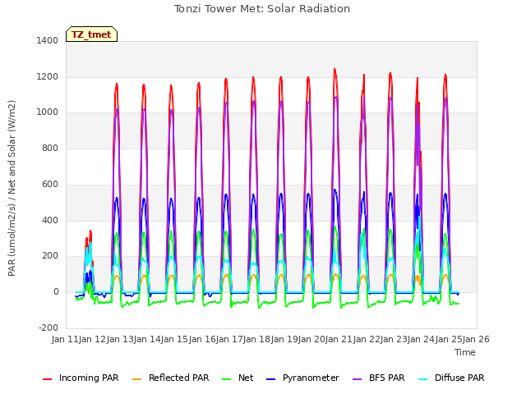Select the Net legend label
The height and width of the screenshot is (394, 526).
coord(246,378)
